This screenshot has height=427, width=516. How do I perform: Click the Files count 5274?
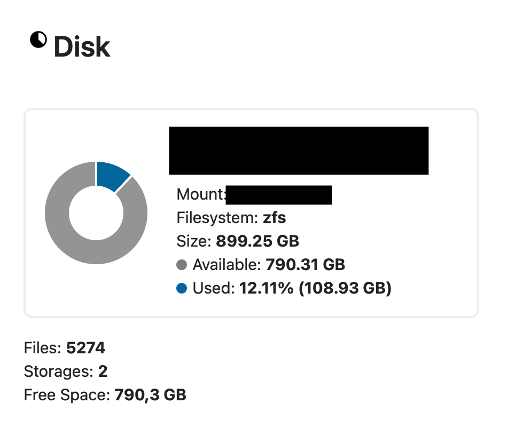85,349
